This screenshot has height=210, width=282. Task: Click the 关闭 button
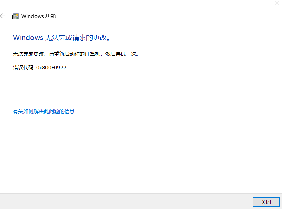(x=266, y=202)
